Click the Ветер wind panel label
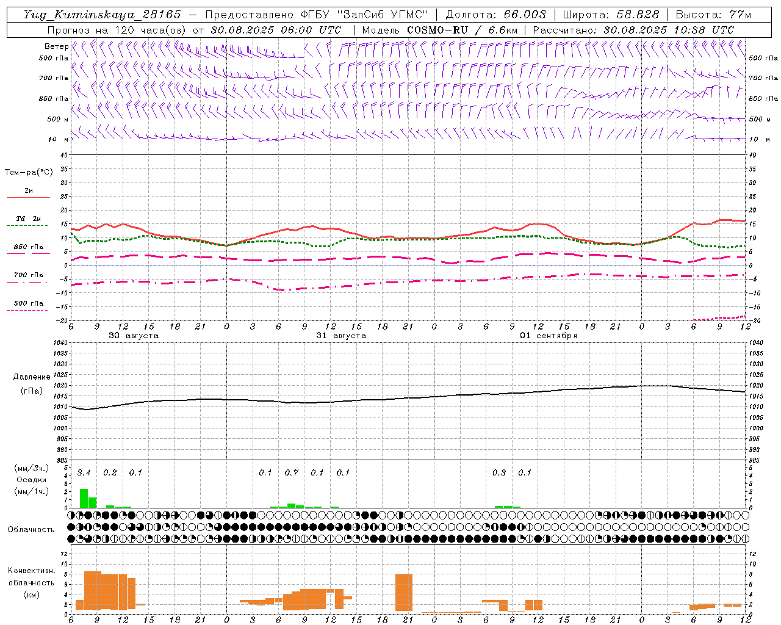The height and width of the screenshot is (625, 781). tap(56, 46)
